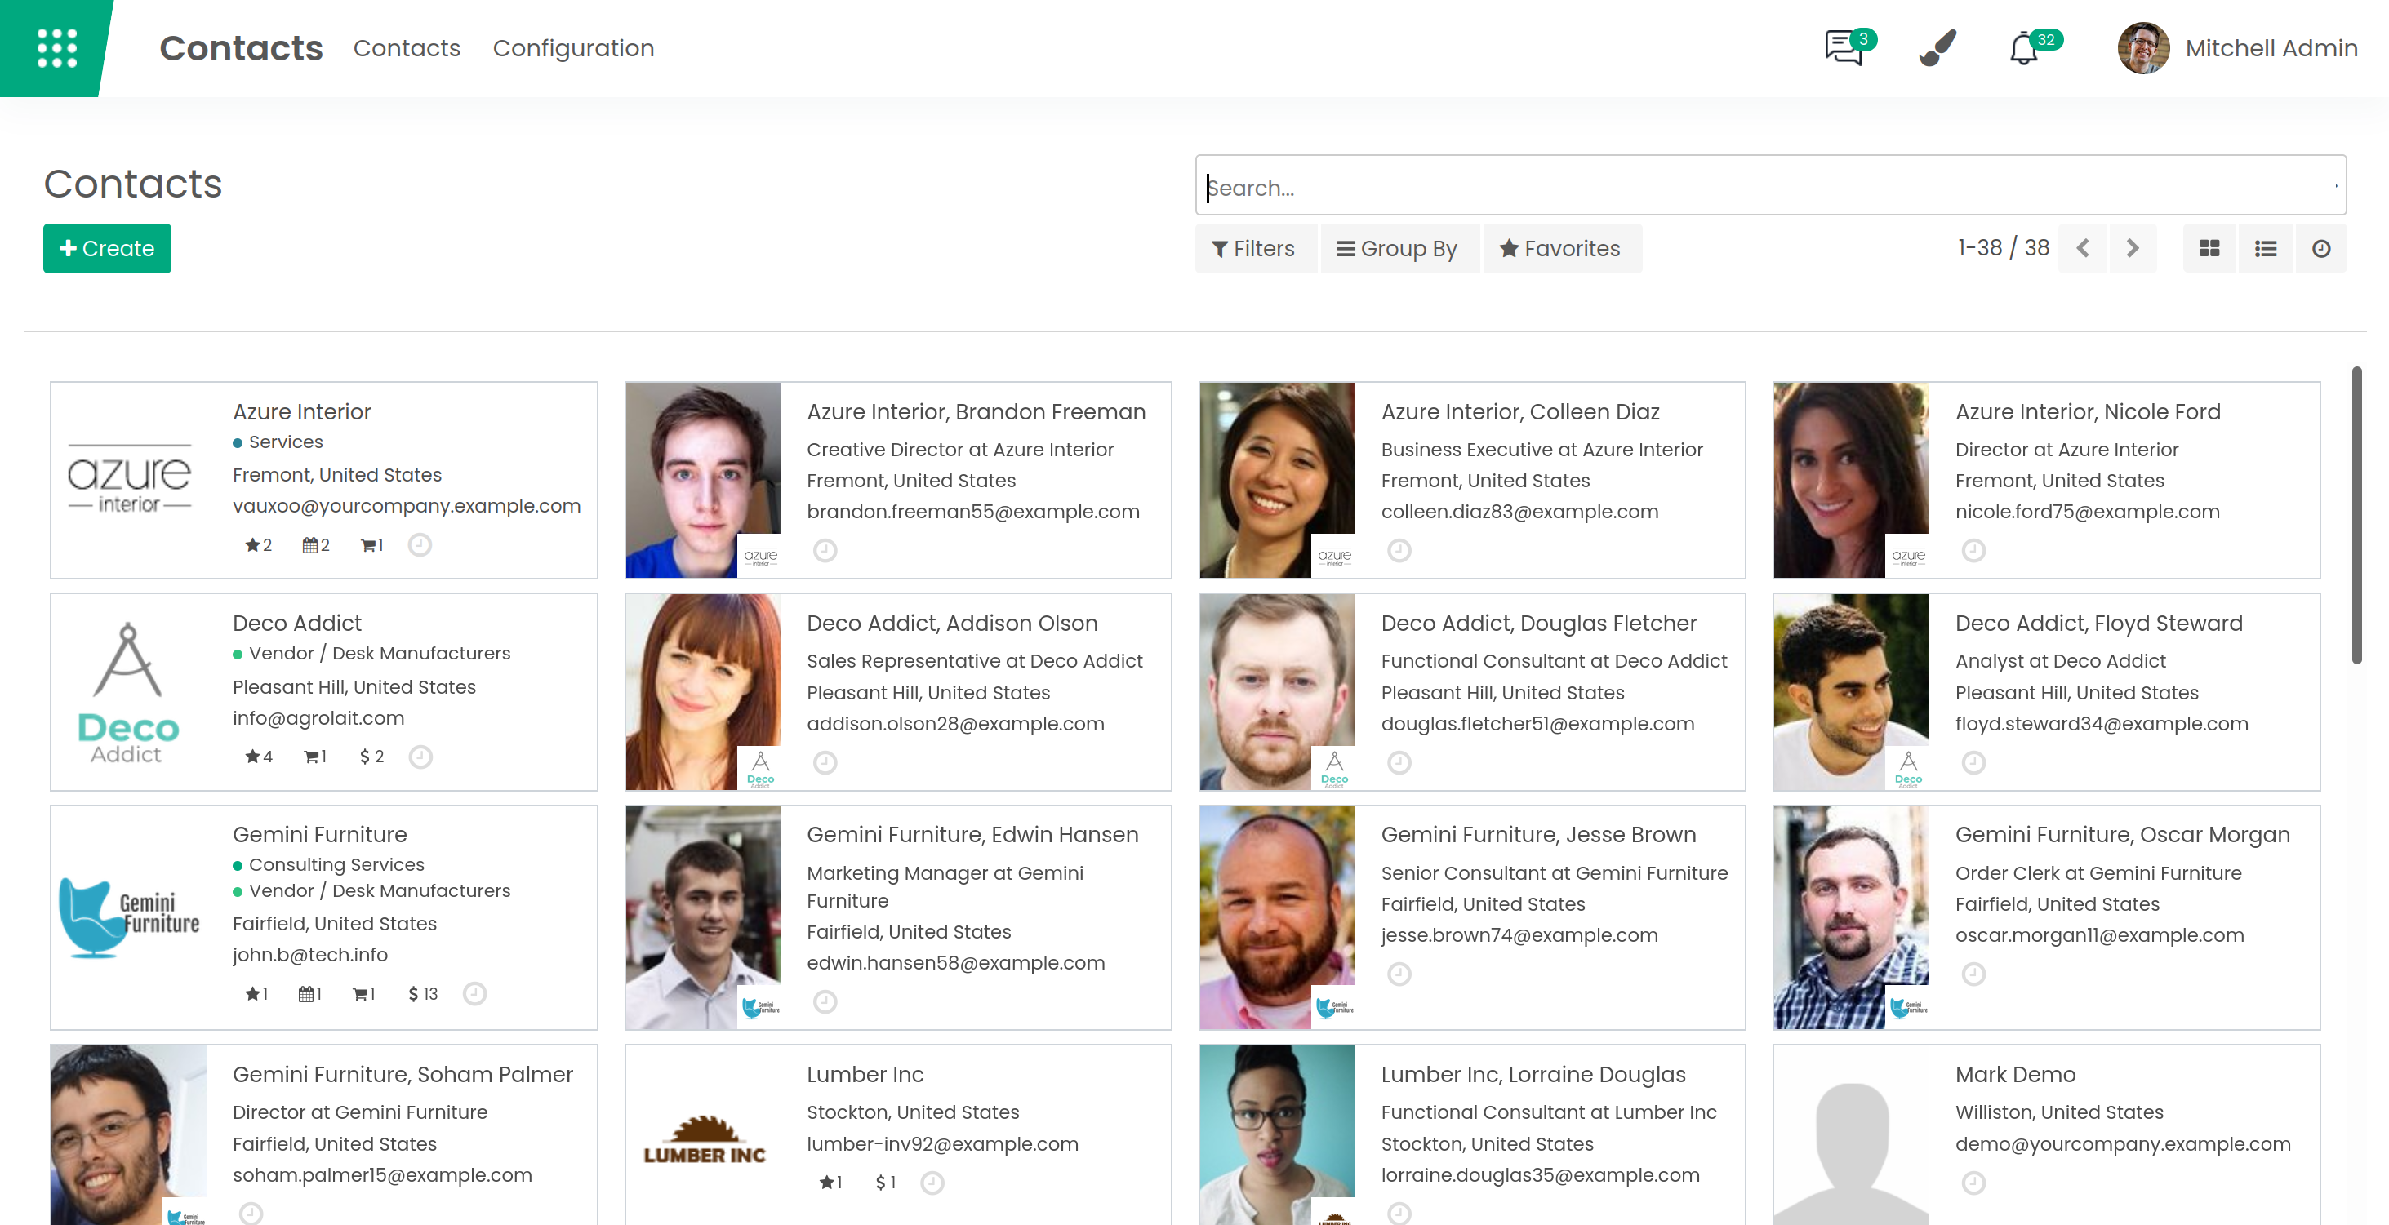
Task: Switch to list view
Action: pyautogui.click(x=2266, y=249)
